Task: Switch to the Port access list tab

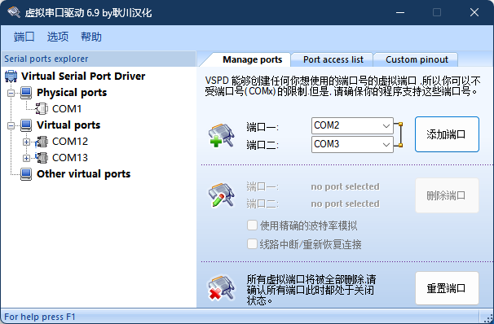Action: [x=333, y=59]
